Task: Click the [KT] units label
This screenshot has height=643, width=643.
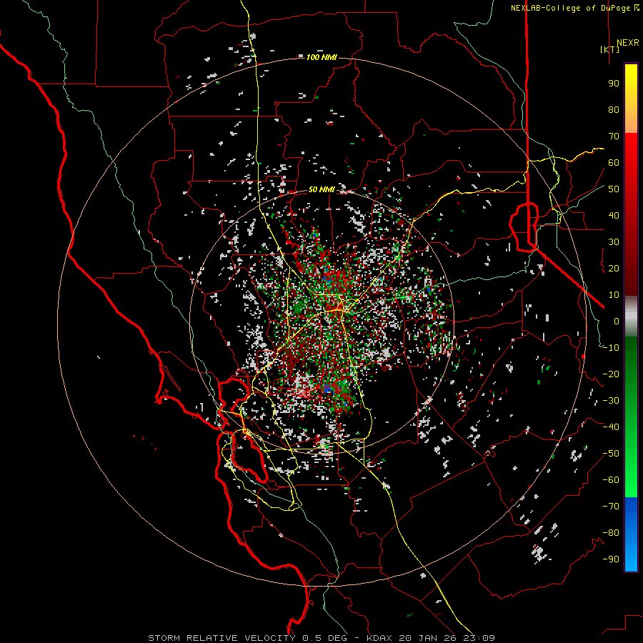Action: [x=610, y=49]
